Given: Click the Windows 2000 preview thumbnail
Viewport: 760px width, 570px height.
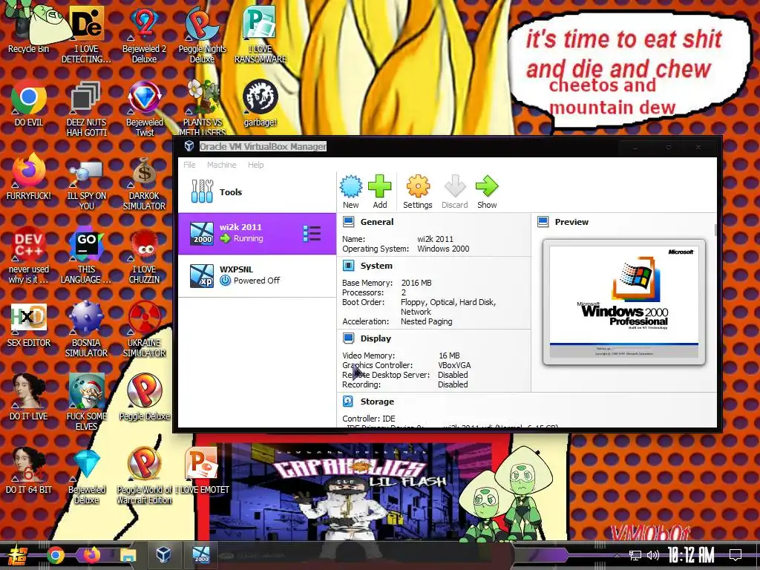Looking at the screenshot, I should tap(624, 302).
